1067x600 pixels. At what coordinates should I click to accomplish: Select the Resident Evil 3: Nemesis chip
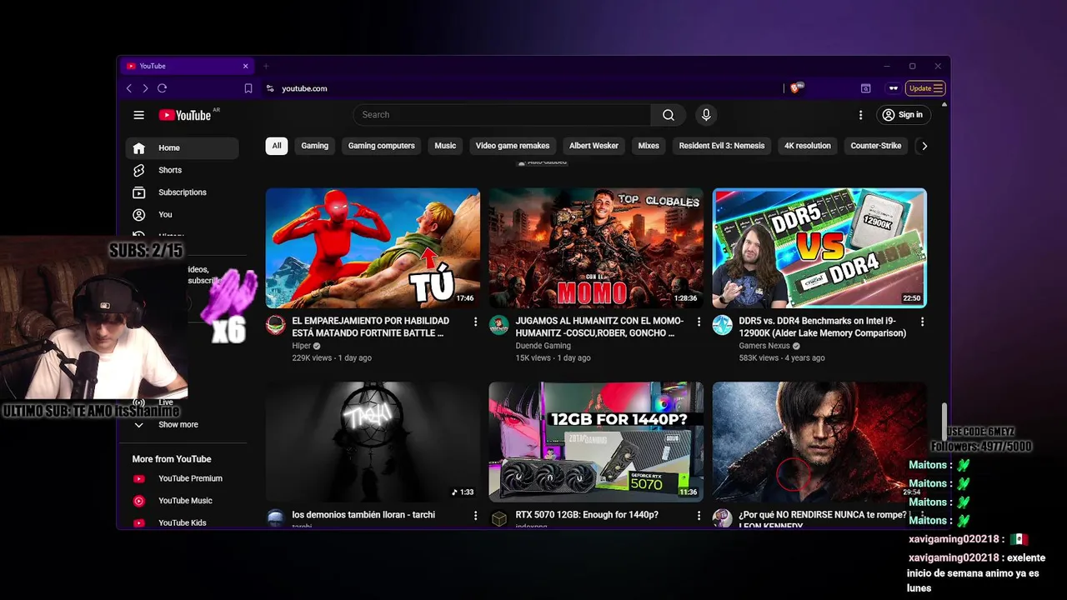722,146
